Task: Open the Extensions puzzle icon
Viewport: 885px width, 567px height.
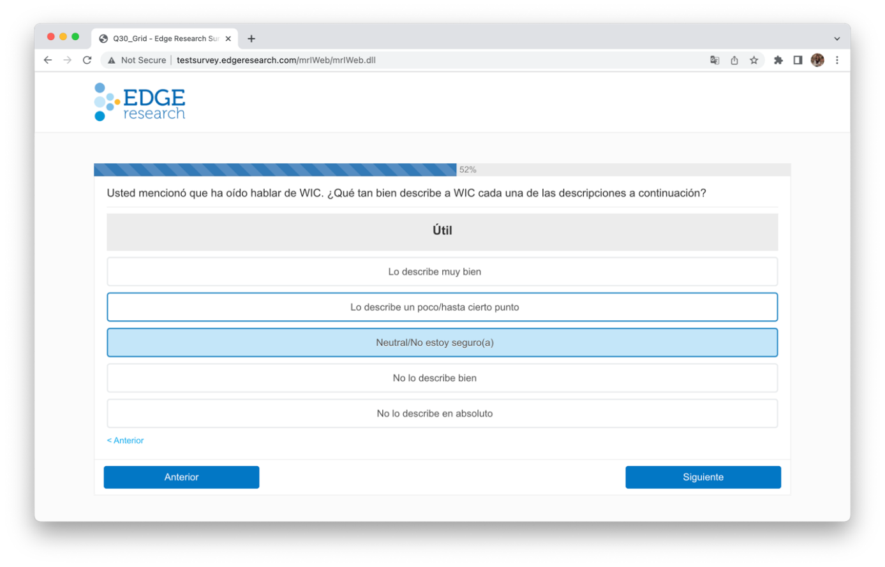Action: [x=778, y=60]
